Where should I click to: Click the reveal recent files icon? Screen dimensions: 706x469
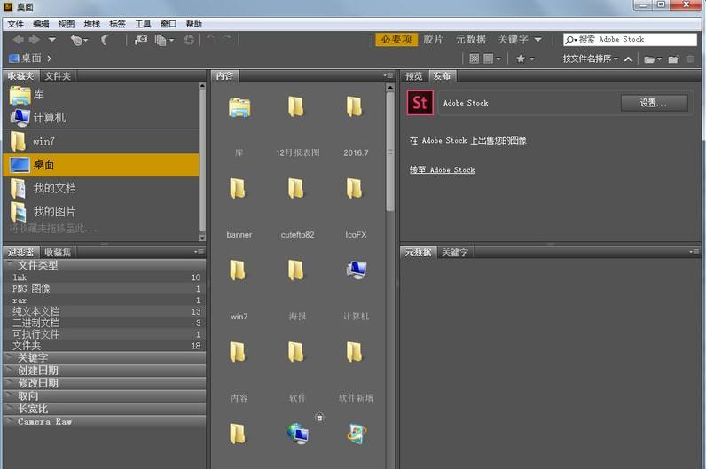click(78, 40)
